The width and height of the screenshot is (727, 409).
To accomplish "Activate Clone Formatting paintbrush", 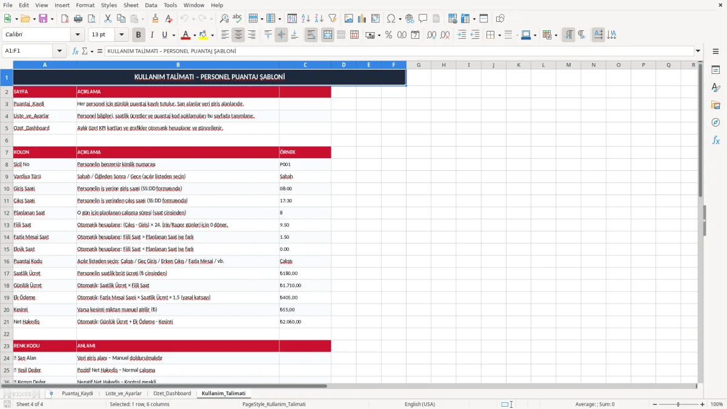I will pos(155,19).
